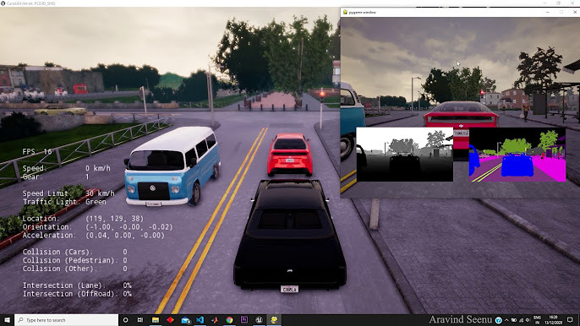Switch to Unreal Engine CarlaUE4 taskbar icon
Viewport: 580px width, 326px height.
click(259, 320)
